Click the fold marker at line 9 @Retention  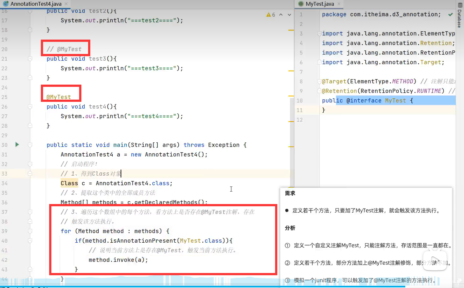319,91
